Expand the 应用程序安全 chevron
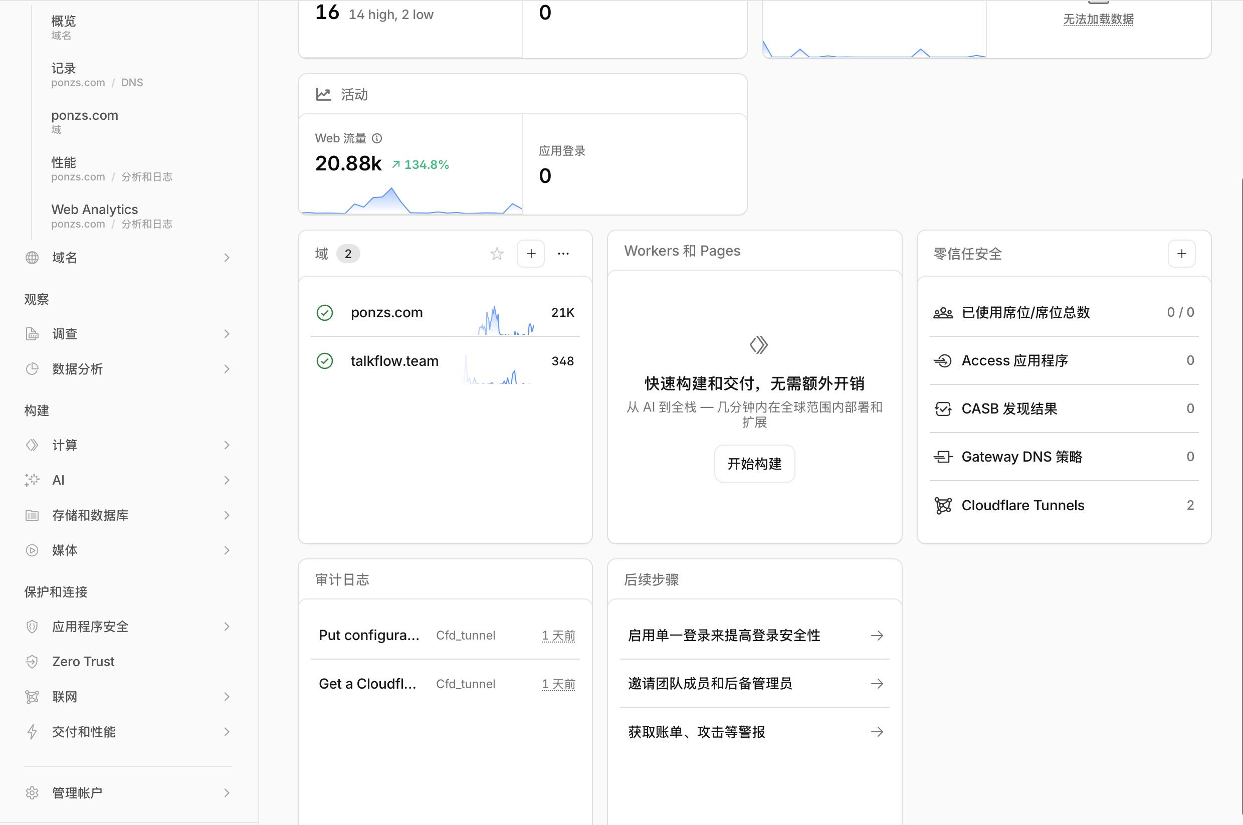Viewport: 1243px width, 825px height. [x=226, y=626]
